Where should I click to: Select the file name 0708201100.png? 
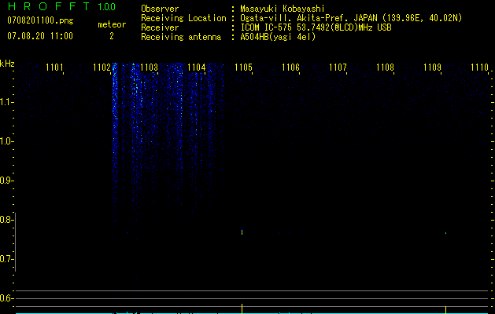click(x=40, y=20)
